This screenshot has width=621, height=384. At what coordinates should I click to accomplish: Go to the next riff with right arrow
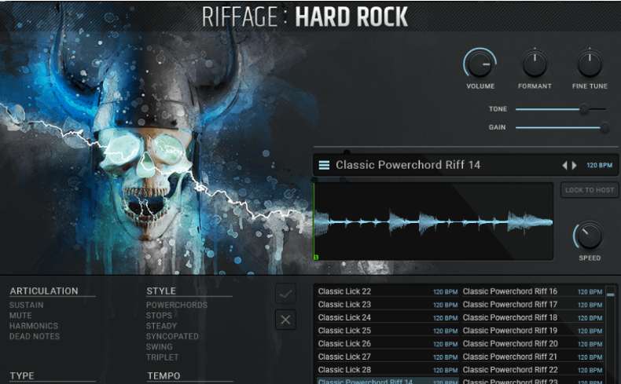(575, 166)
